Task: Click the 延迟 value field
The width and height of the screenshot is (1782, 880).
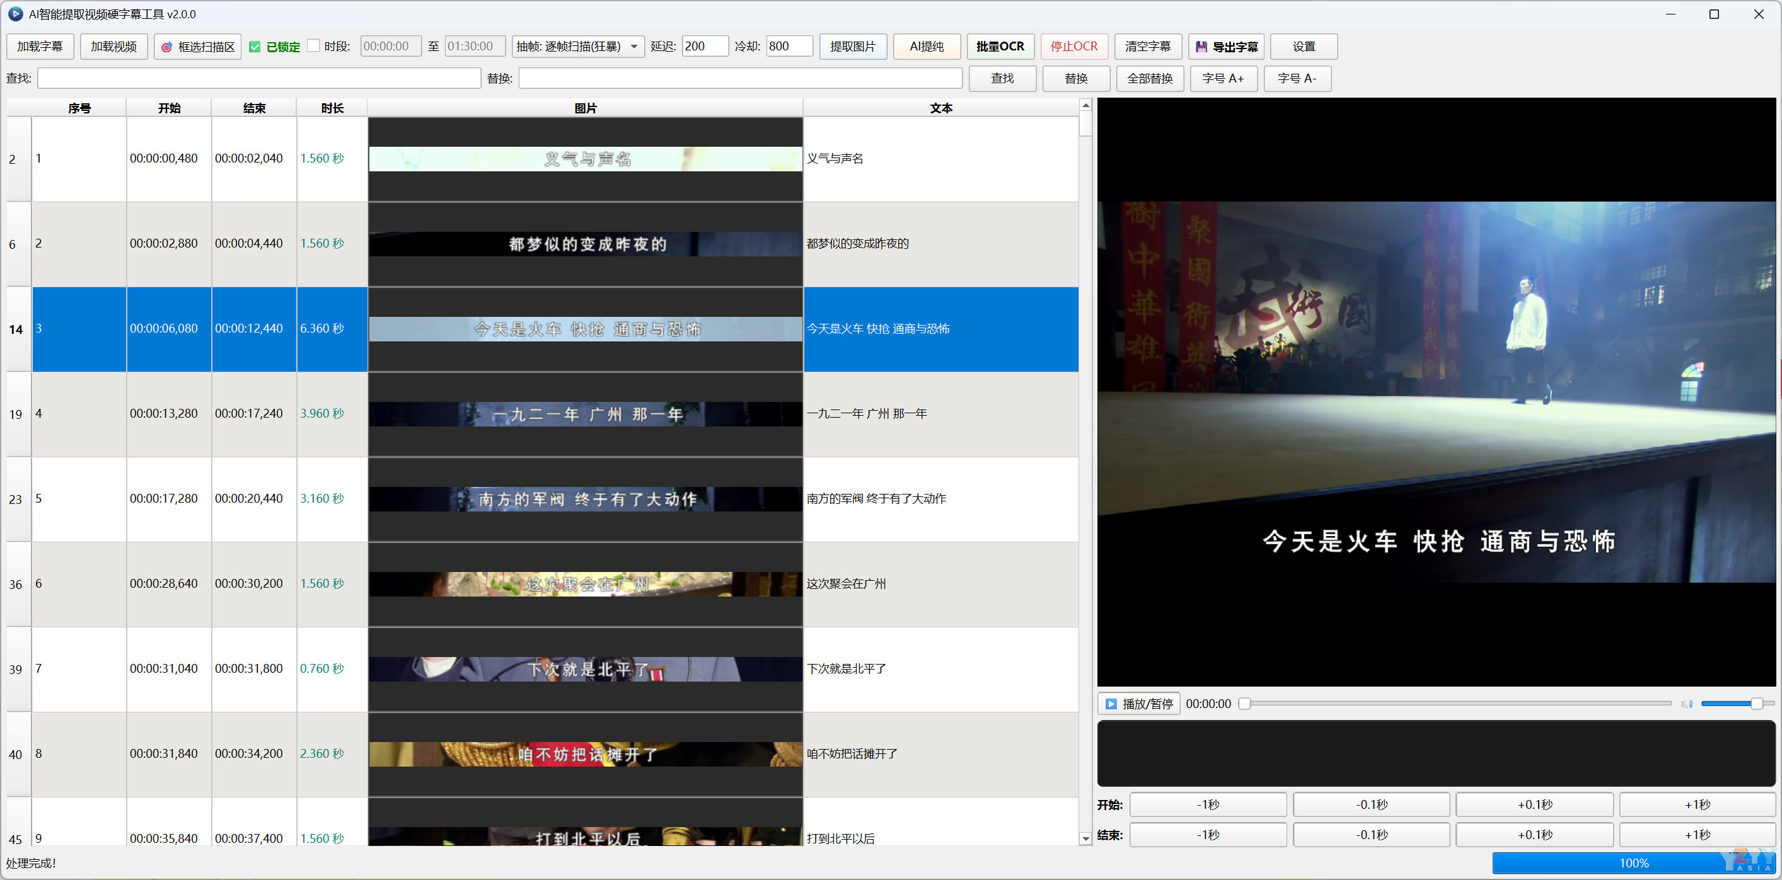Action: pyautogui.click(x=705, y=47)
